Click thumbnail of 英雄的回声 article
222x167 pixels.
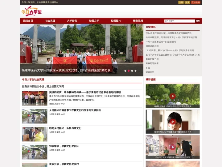[35, 98]
